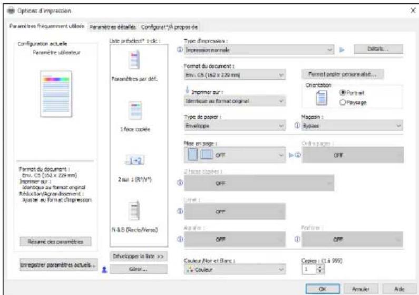This screenshot has height=295, width=419.
Task: Click Développer la liste button
Action: pos(139,256)
